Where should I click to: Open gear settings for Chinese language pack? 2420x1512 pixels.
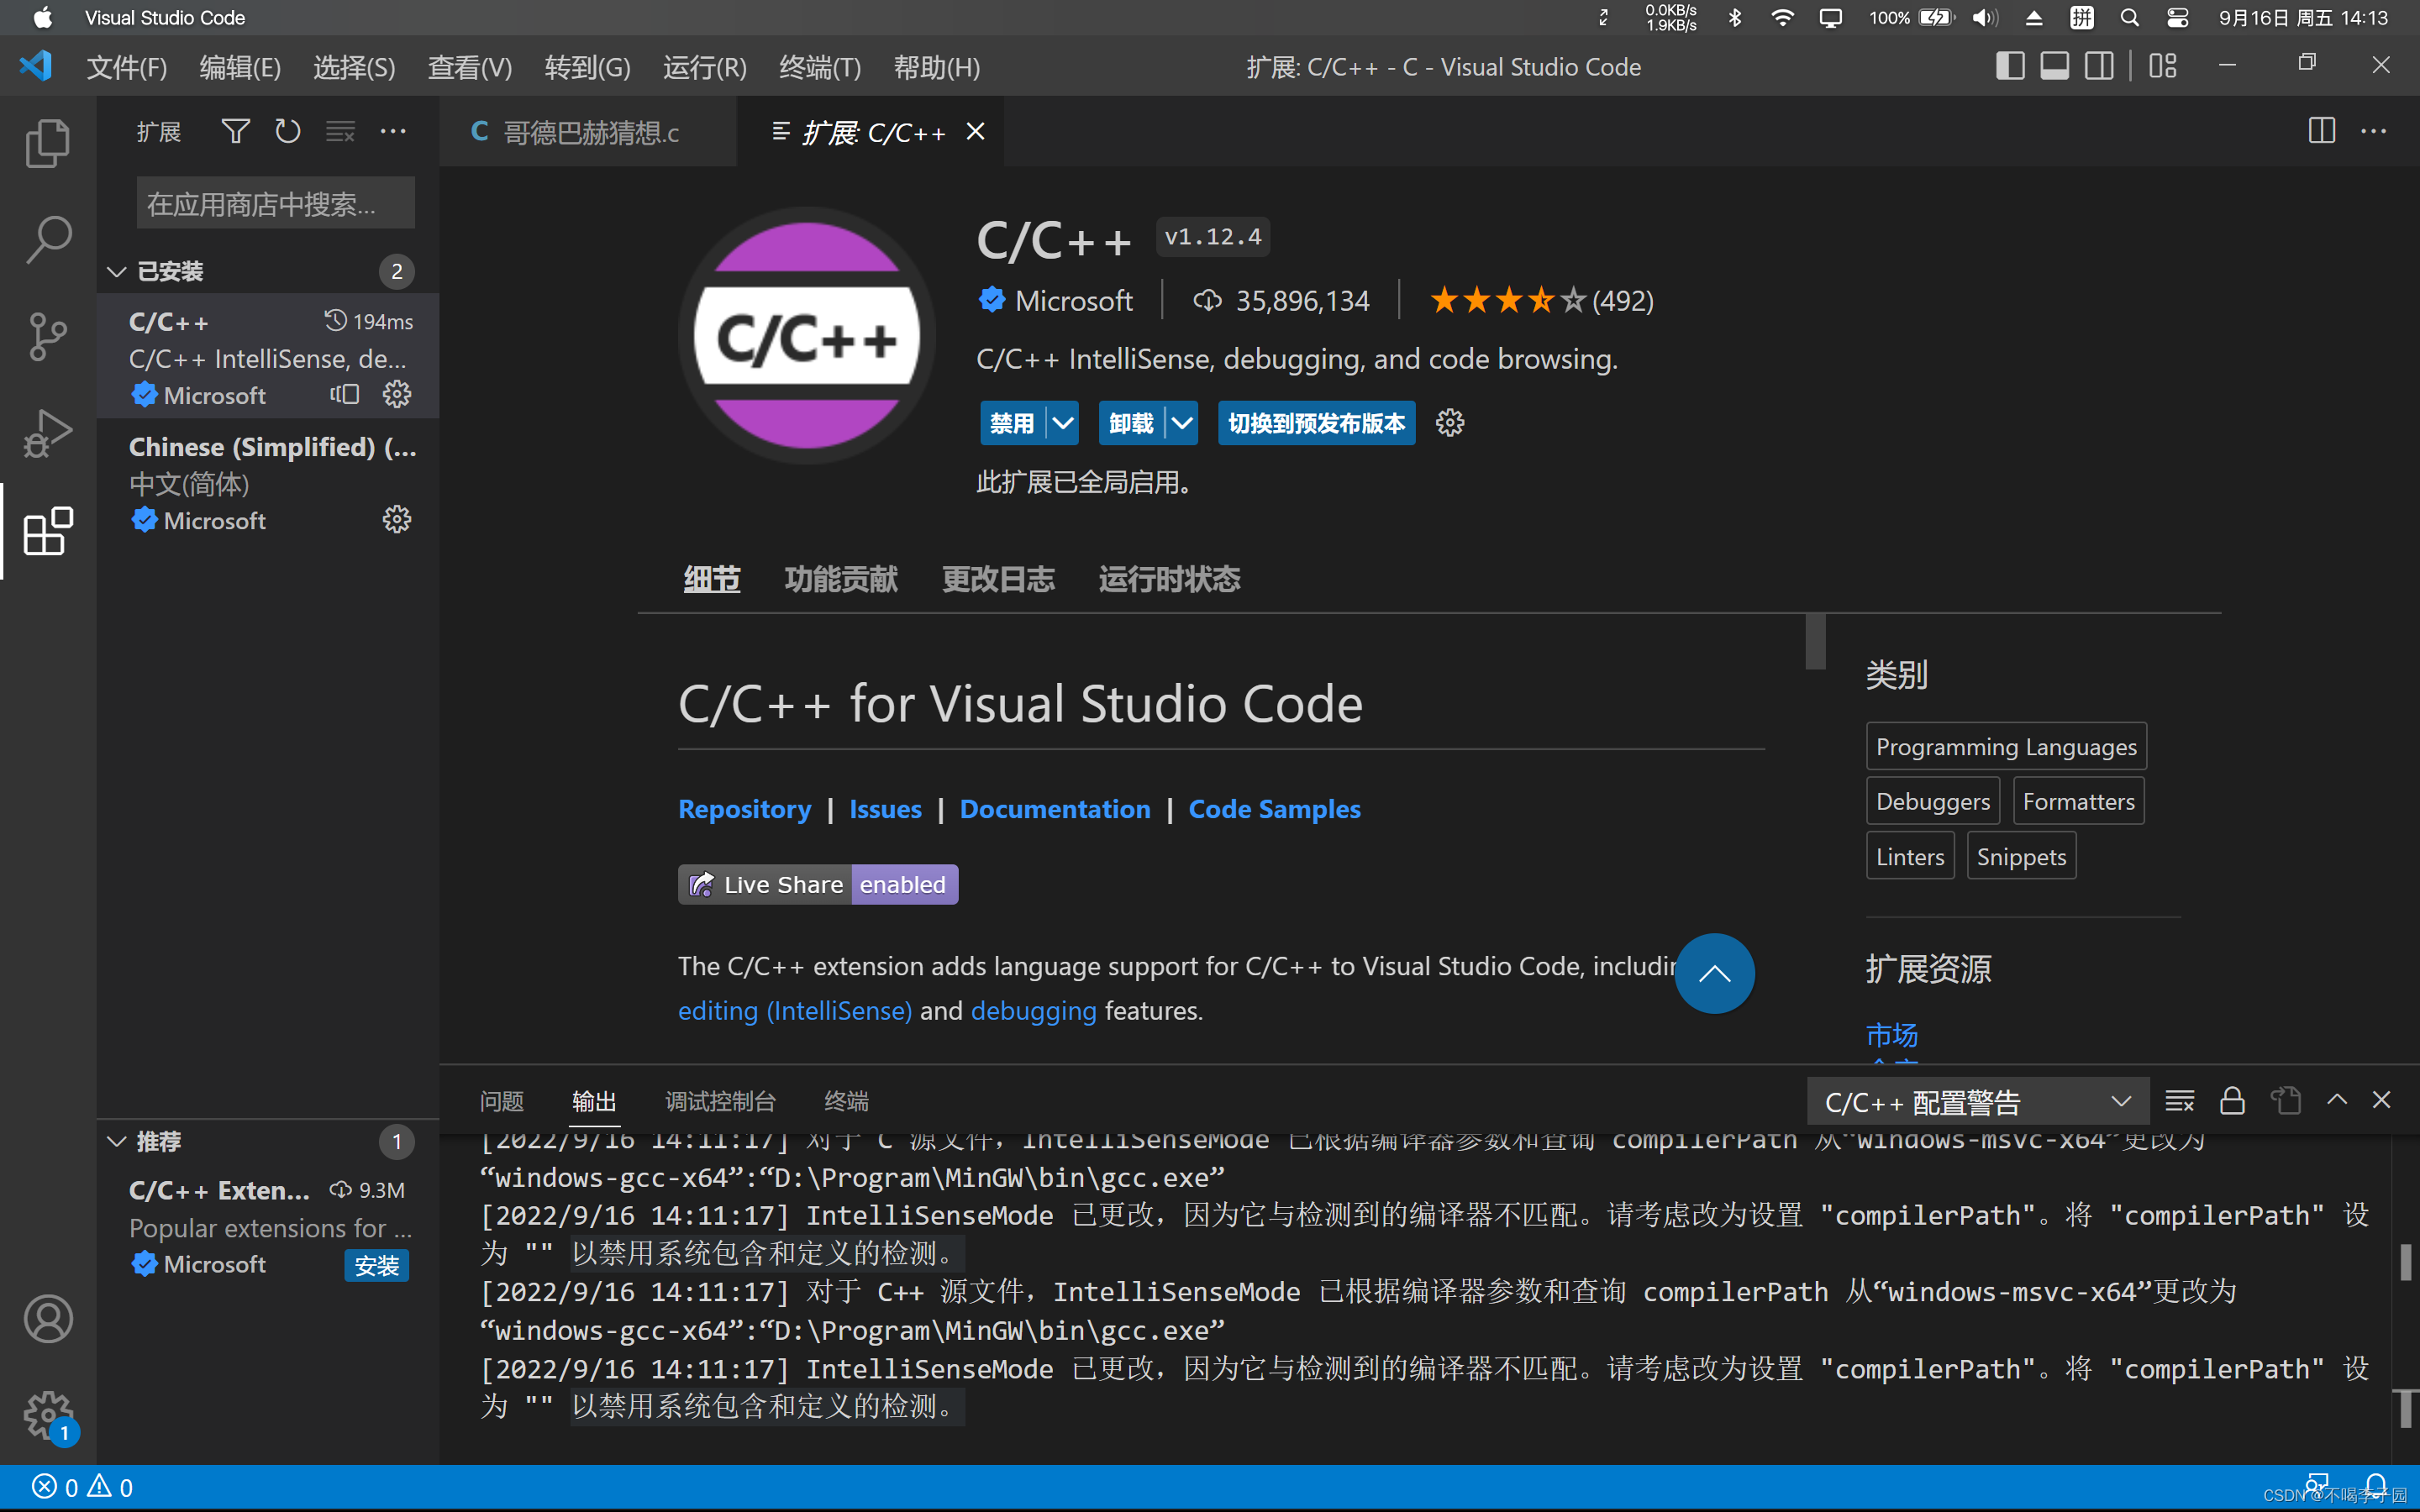(x=397, y=520)
